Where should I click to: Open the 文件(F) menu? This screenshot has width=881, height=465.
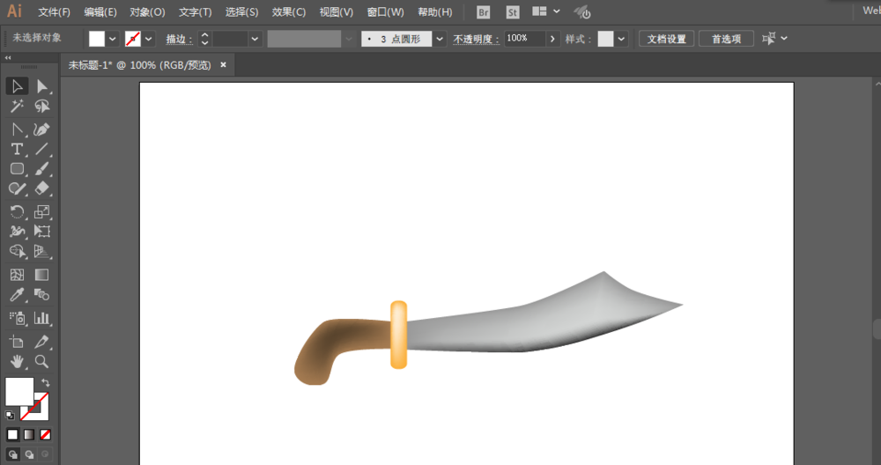[55, 12]
